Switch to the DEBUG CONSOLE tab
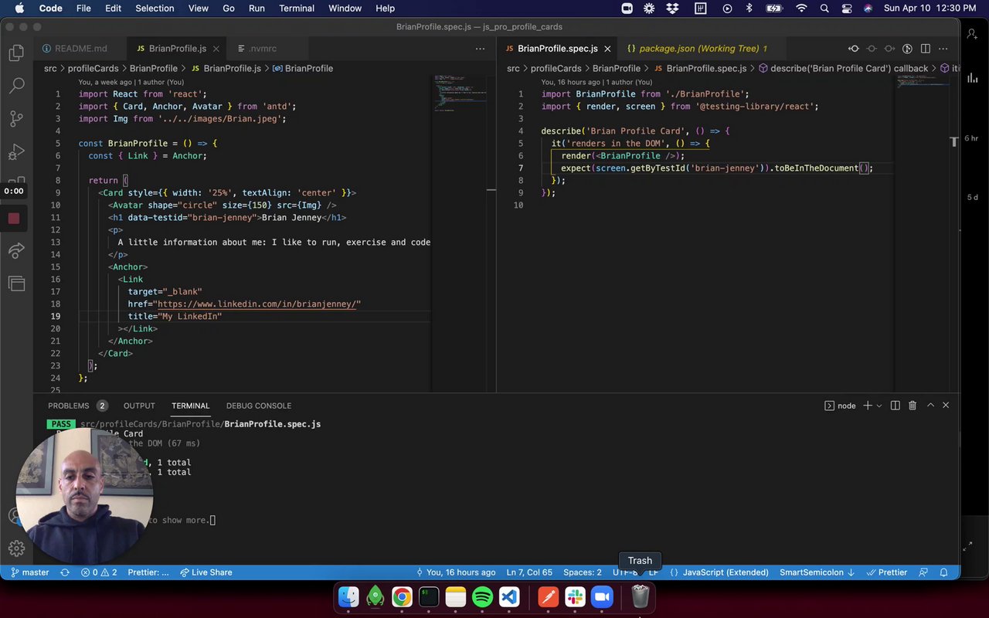This screenshot has height=618, width=989. click(x=258, y=406)
